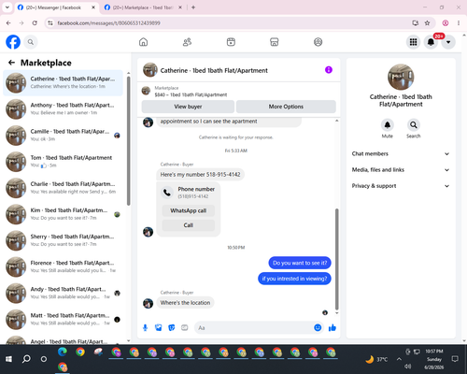Open Kim conversation in chat list

click(64, 214)
